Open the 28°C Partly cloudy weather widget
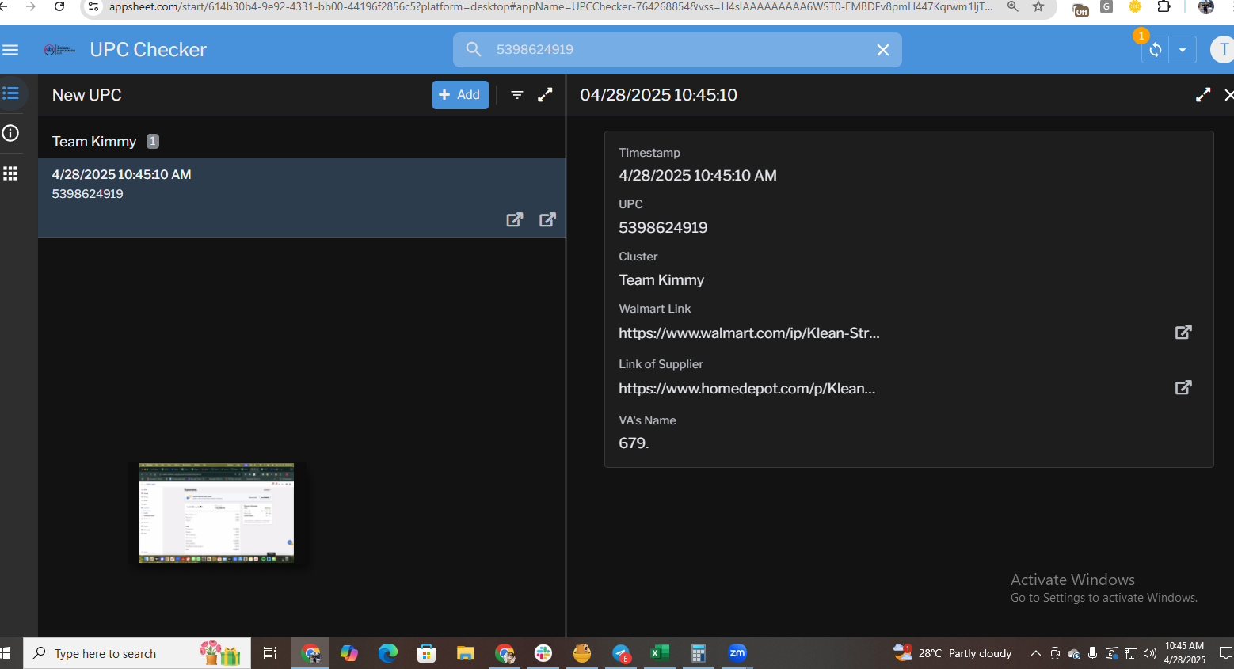 (953, 653)
